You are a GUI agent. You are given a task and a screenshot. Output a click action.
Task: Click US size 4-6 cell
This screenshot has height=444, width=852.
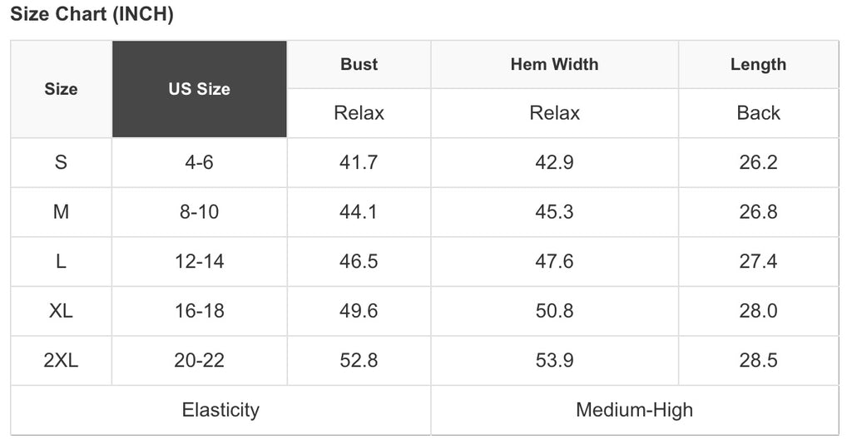click(x=199, y=162)
